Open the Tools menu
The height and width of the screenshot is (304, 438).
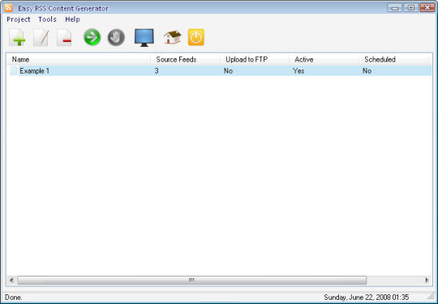pos(48,19)
